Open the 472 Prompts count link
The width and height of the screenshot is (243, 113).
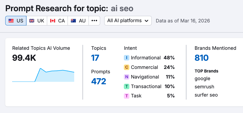(x=98, y=81)
